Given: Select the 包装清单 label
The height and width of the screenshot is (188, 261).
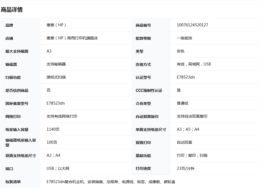Looking at the screenshot, I should [13, 182].
